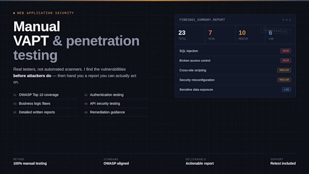This screenshot has width=309, height=174.
Task: Click the LOW badge for Sensitive data exposure
Action: point(286,89)
